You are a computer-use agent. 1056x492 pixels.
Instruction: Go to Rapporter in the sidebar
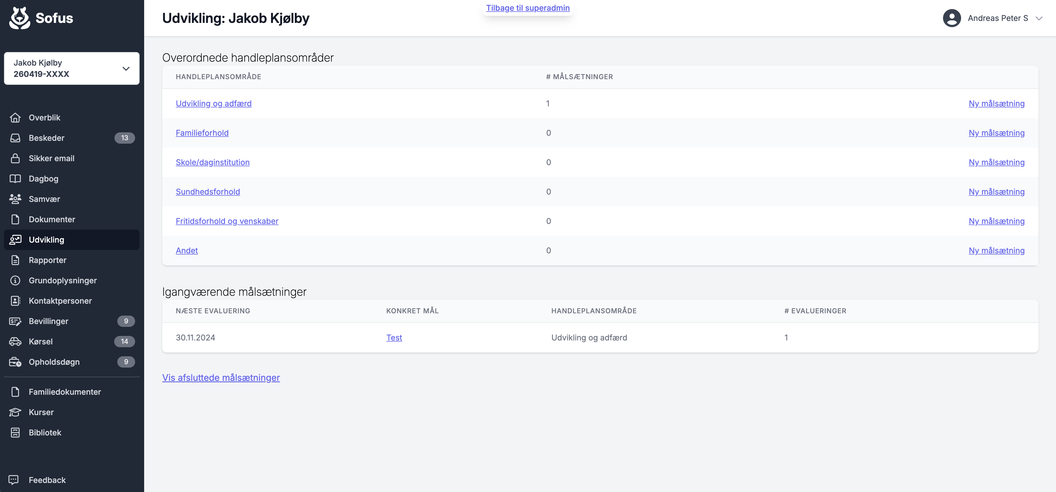pyautogui.click(x=47, y=260)
